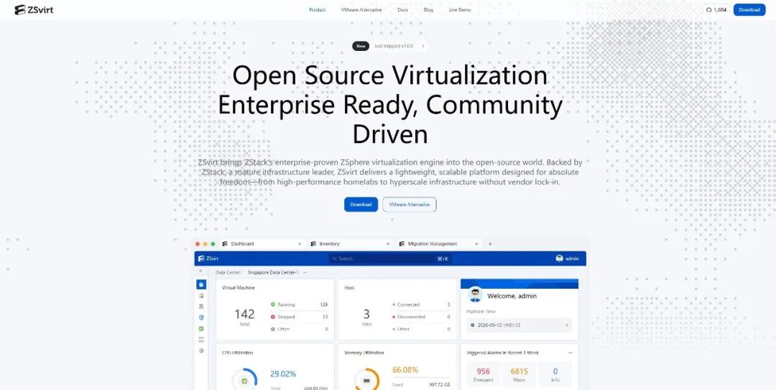Click the red macOS close dot on the demo window
The width and height of the screenshot is (776, 390).
pyautogui.click(x=198, y=244)
